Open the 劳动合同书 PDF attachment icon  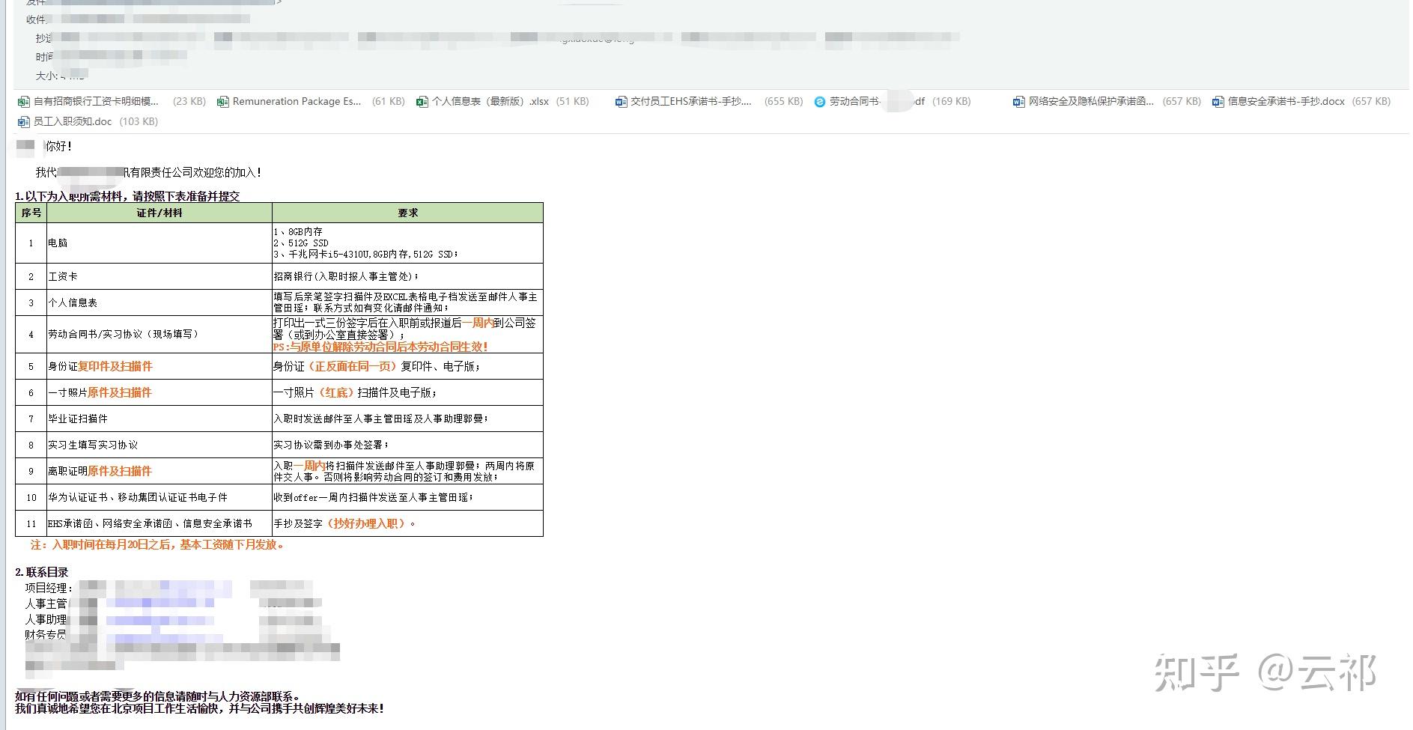click(x=820, y=102)
